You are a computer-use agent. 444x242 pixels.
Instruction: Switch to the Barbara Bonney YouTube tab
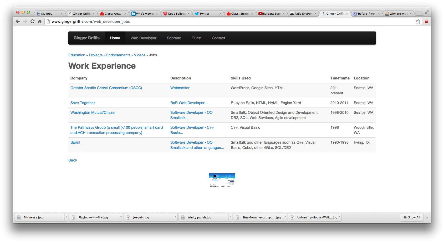tap(272, 14)
